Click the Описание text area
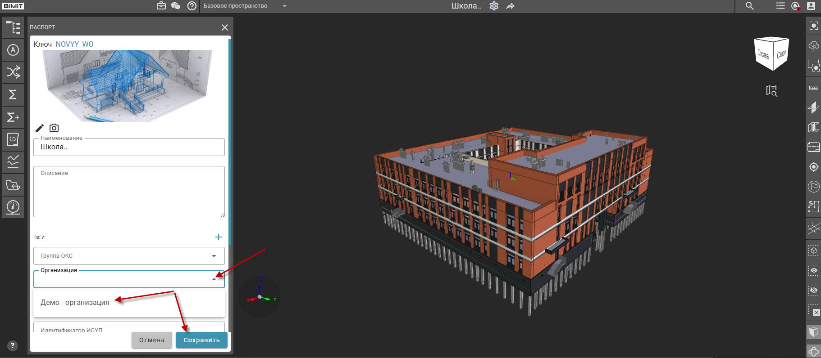This screenshot has width=821, height=358. (129, 192)
